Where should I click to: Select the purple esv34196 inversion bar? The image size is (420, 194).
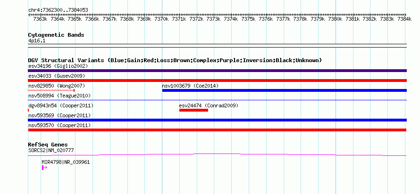point(217,71)
